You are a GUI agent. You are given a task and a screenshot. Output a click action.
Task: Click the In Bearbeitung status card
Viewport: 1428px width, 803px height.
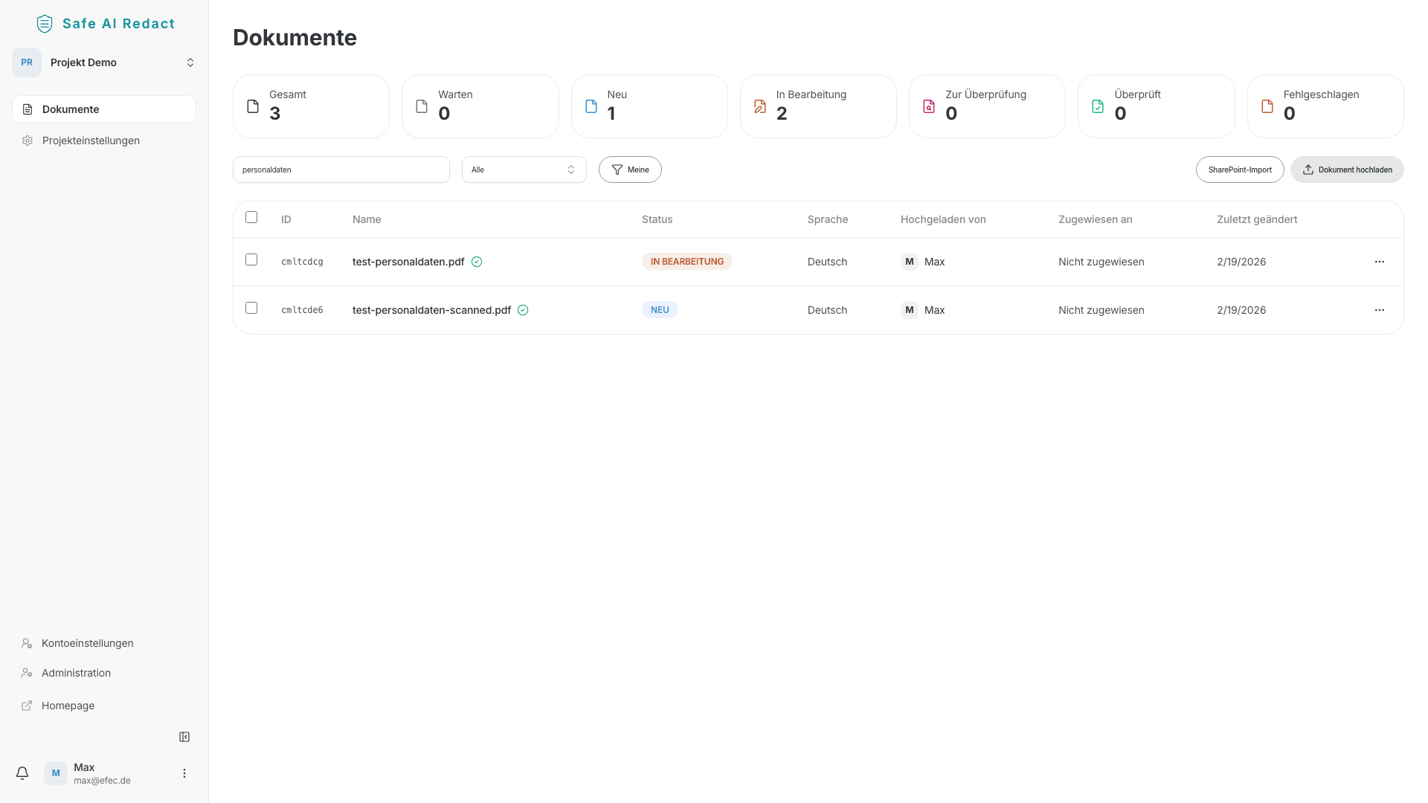817,106
